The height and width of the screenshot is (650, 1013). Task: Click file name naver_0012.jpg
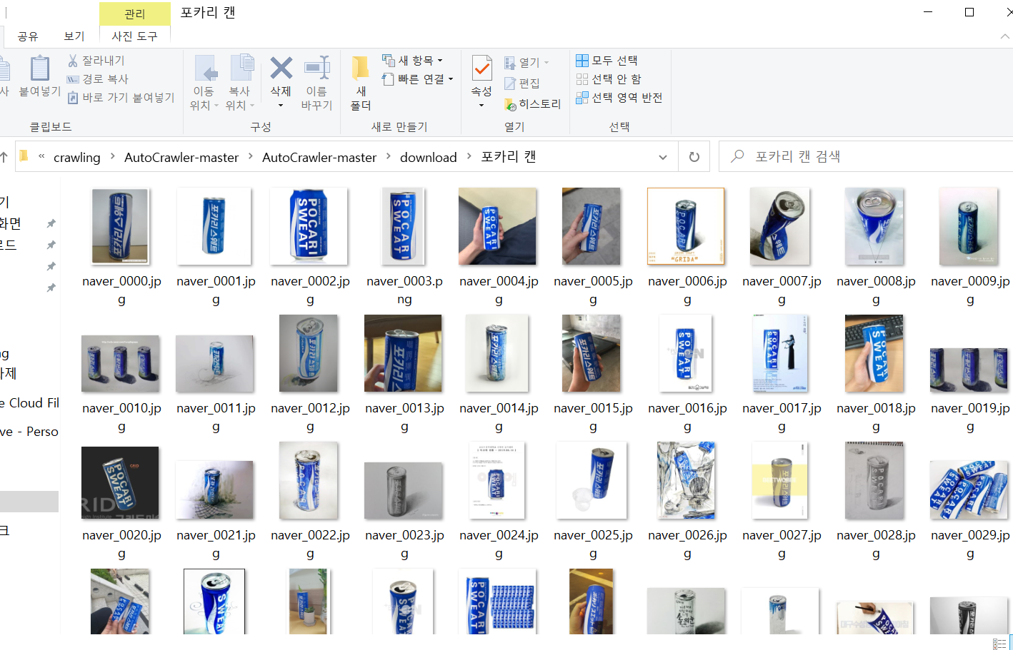310,417
